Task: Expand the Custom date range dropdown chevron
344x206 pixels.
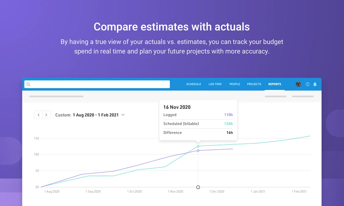Action: tap(123, 115)
